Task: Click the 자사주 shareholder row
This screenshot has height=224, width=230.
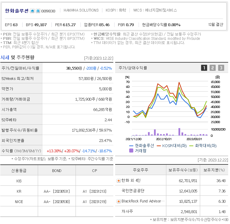Action: 172,212
